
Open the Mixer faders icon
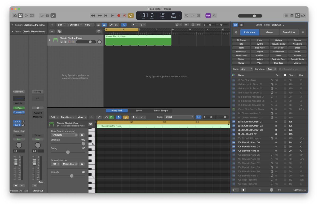(x=47, y=16)
